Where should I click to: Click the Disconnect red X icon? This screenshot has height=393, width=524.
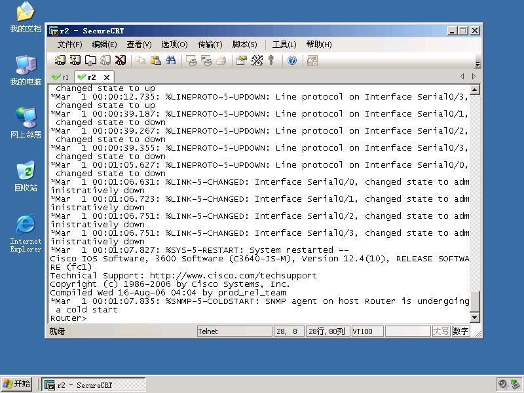pos(121,60)
